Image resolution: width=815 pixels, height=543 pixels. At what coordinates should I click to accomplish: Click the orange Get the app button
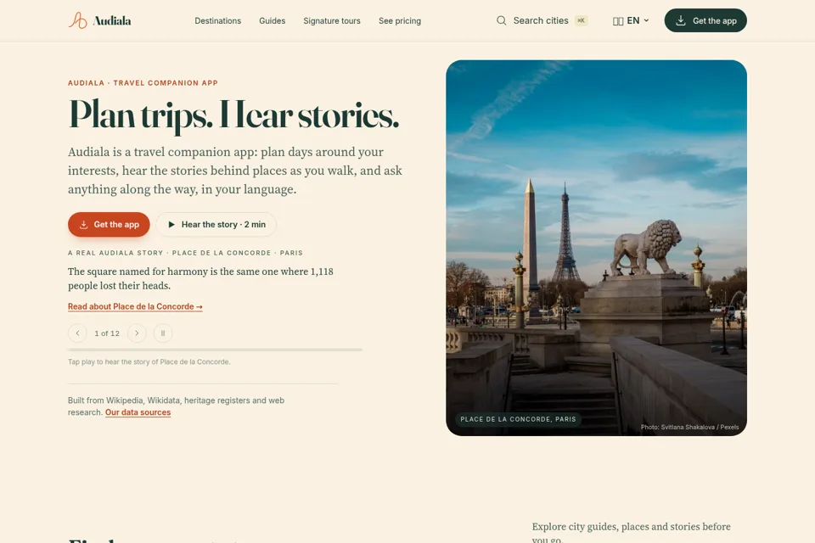click(109, 225)
